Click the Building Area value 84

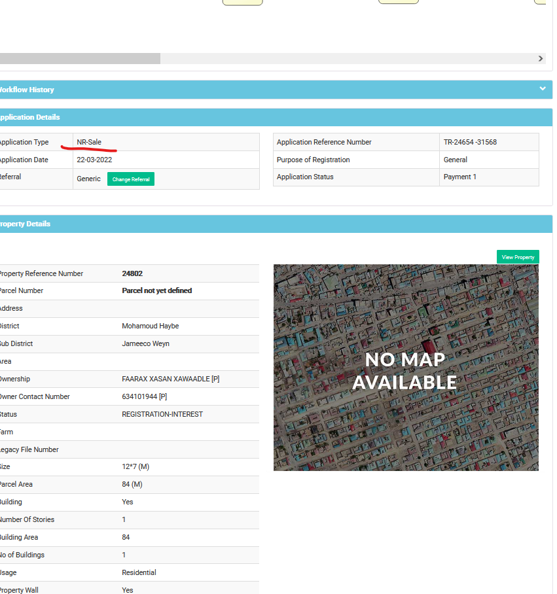click(x=126, y=537)
